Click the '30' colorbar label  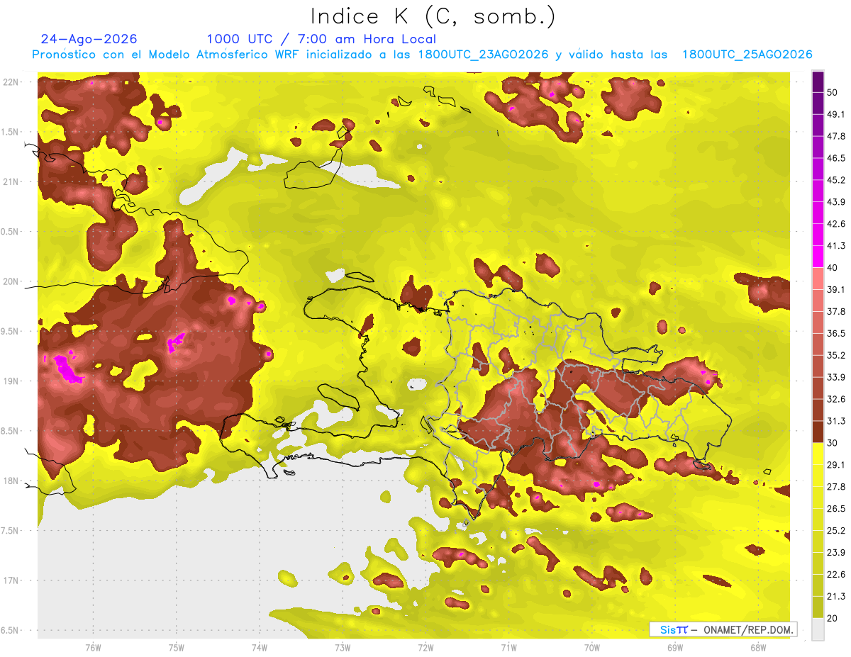pos(833,442)
